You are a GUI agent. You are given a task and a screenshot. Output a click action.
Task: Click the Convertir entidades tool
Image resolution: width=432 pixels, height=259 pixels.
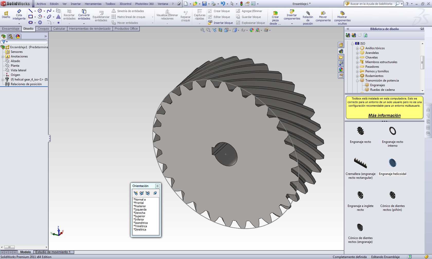(x=84, y=15)
